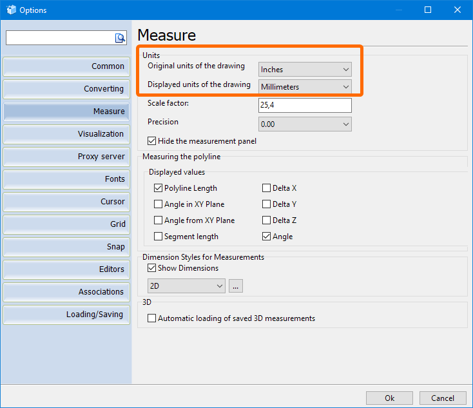473x408 pixels.
Task: Maximize the Options window
Action: pyautogui.click(x=428, y=10)
